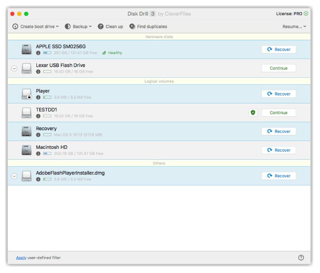Show info for Lexar USB Flash Drive
Screen dimensions: 320x273
coord(38,72)
